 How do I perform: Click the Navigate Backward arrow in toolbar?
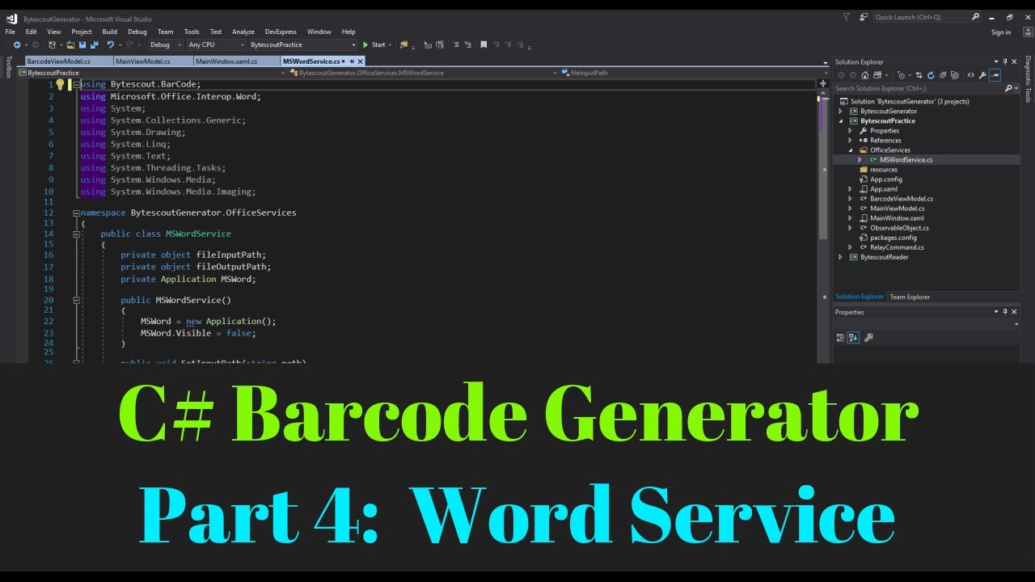[x=17, y=44]
